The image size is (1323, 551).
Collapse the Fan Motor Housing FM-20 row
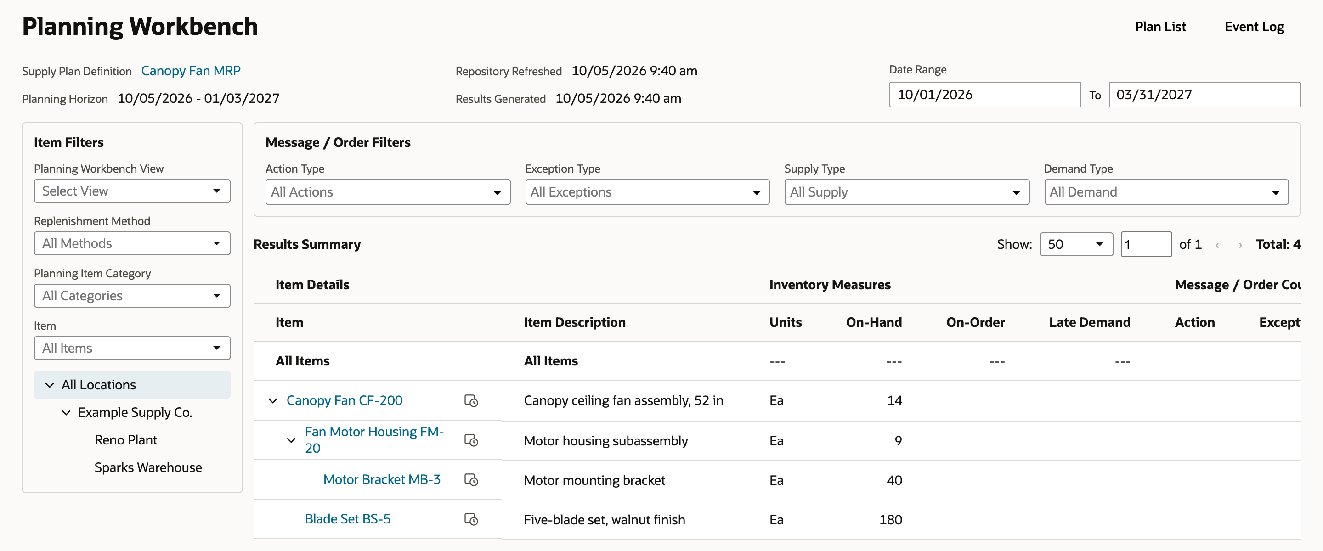pyautogui.click(x=291, y=440)
